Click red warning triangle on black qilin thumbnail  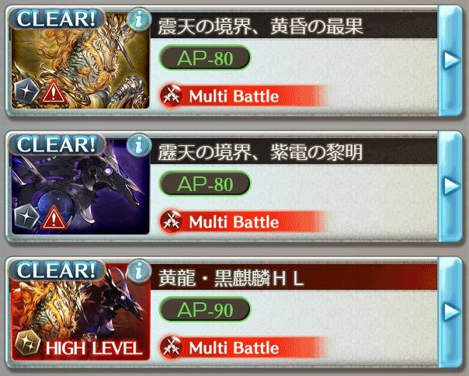54,218
